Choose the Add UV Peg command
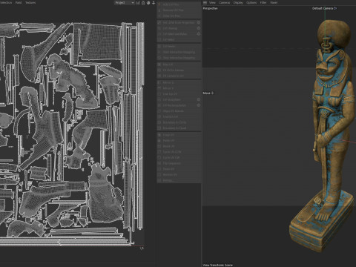This screenshot has width=356, height=267. click(x=179, y=4)
